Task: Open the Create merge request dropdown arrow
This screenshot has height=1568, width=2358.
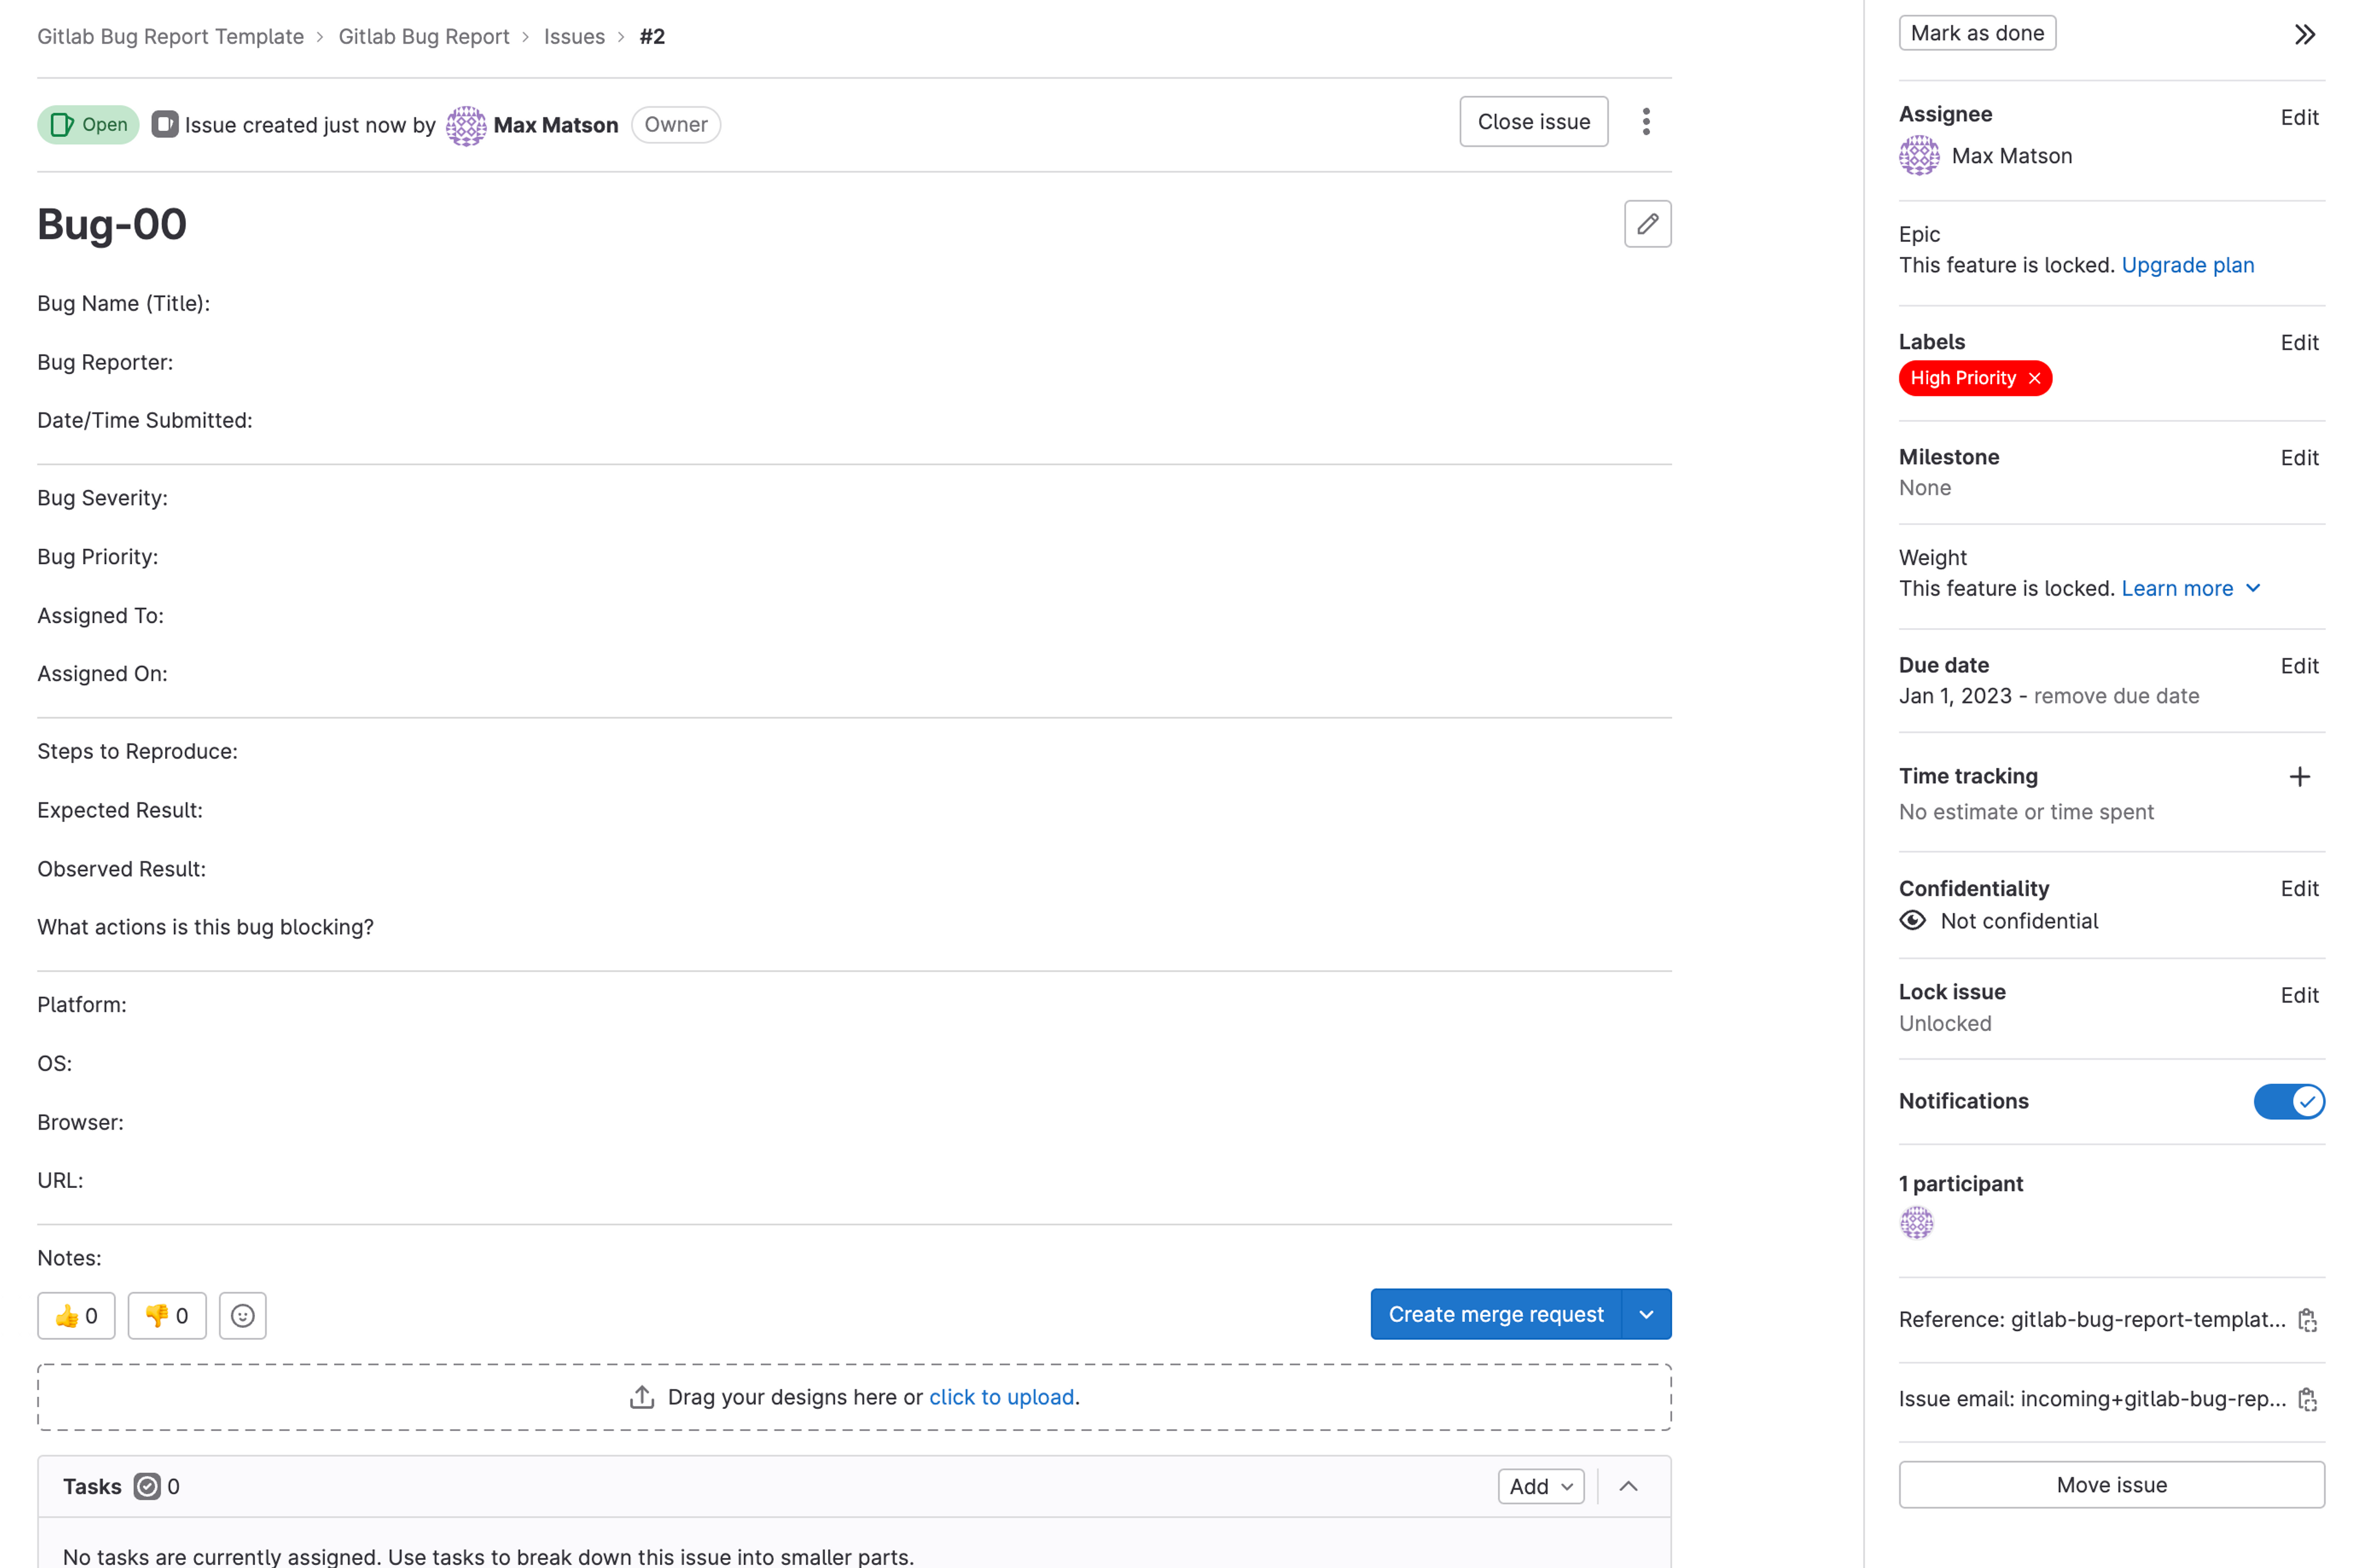Action: tap(1645, 1314)
